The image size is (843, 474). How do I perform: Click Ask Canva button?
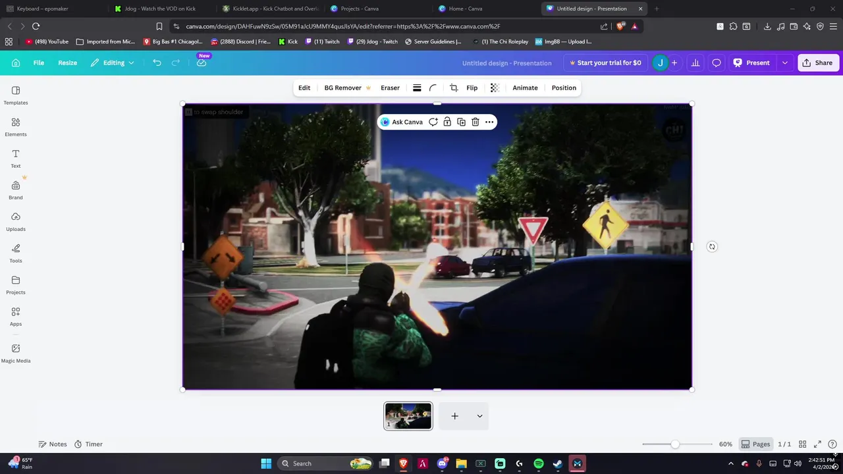click(x=402, y=122)
